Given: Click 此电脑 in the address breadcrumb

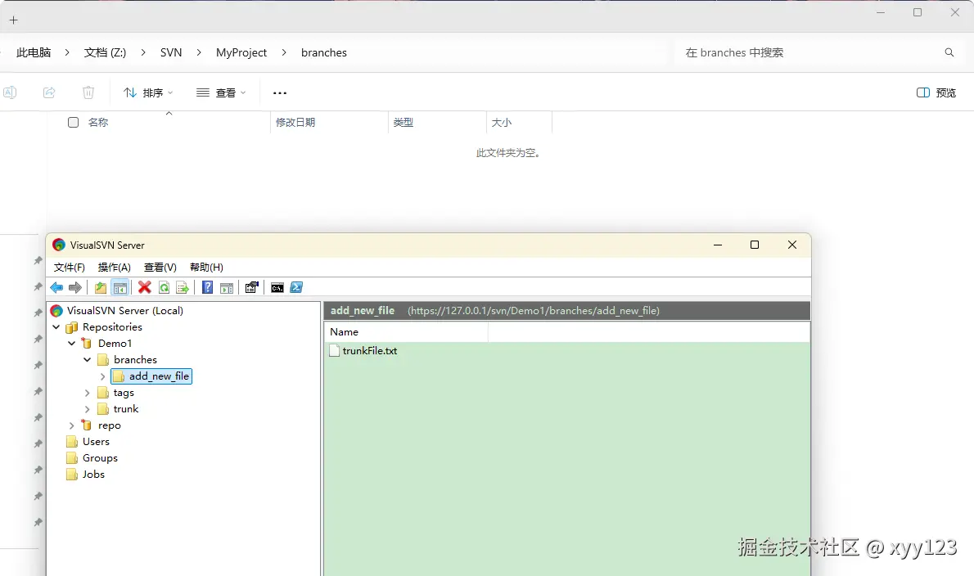Looking at the screenshot, I should point(34,52).
